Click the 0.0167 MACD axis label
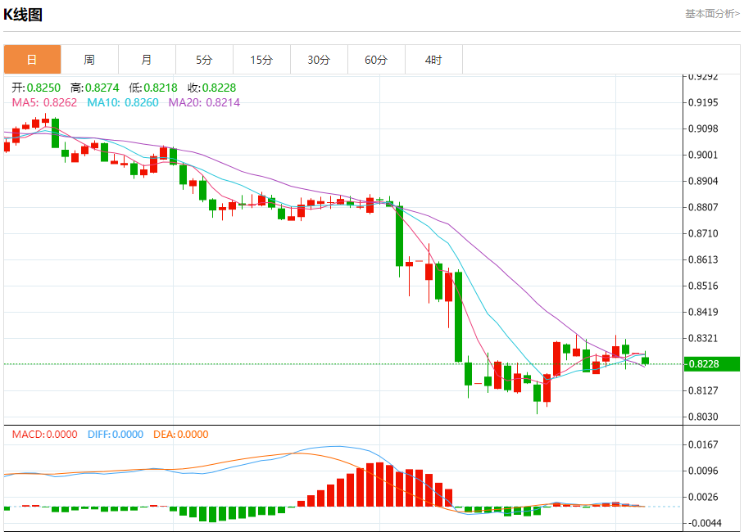 coord(703,444)
